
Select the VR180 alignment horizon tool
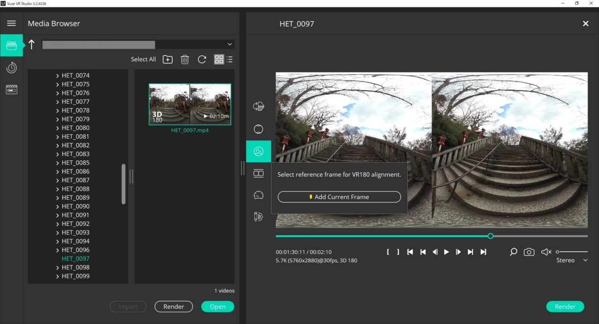tap(258, 151)
